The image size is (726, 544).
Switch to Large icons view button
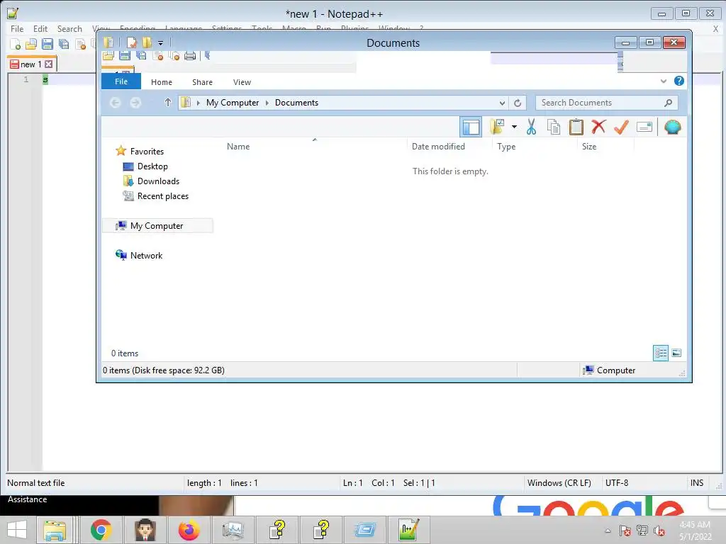676,353
